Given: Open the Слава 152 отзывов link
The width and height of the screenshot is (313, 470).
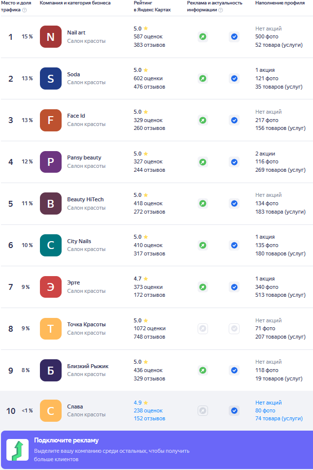Looking at the screenshot, I should coord(149,418).
